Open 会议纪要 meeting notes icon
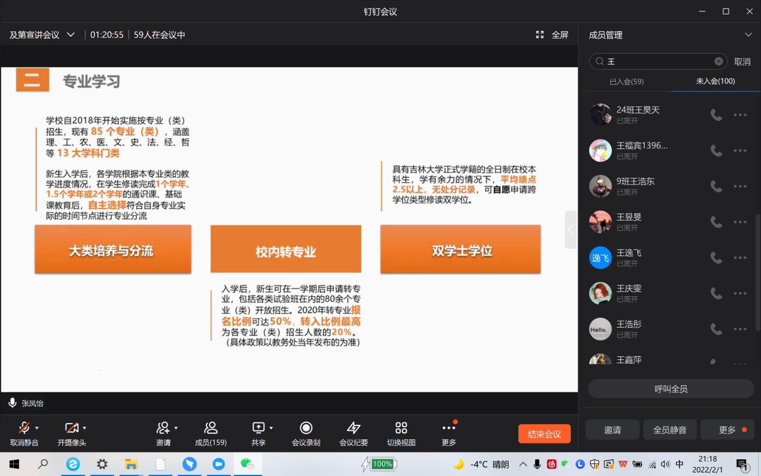 point(353,428)
